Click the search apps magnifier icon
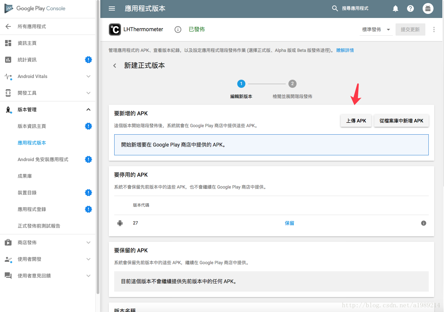Image resolution: width=444 pixels, height=312 pixels. (x=335, y=8)
